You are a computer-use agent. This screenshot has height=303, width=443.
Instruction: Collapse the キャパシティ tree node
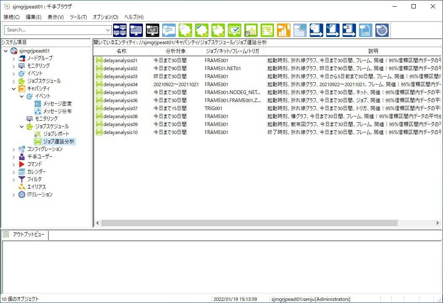point(13,89)
